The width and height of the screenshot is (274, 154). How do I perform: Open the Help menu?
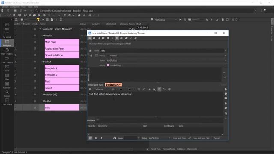click(36, 7)
